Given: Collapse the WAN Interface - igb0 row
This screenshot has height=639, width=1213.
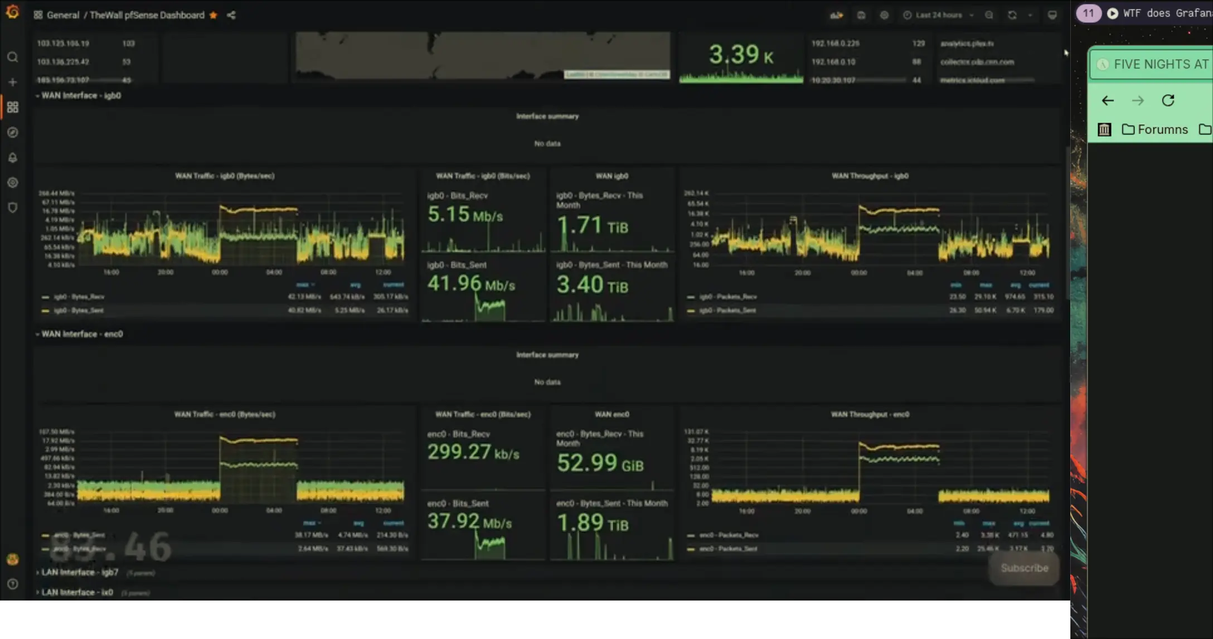Looking at the screenshot, I should (81, 95).
